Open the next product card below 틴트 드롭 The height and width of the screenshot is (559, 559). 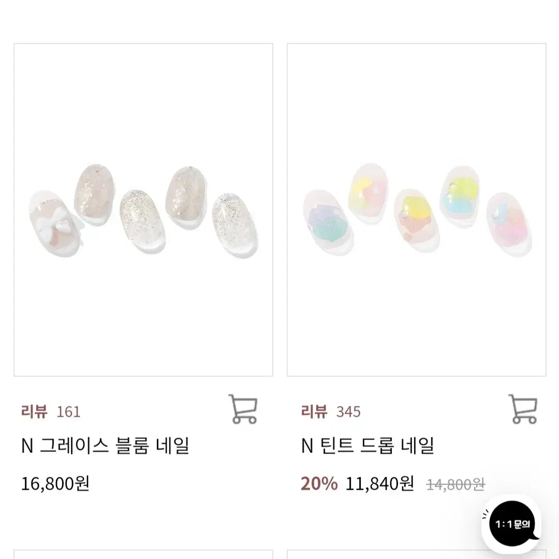(x=416, y=554)
